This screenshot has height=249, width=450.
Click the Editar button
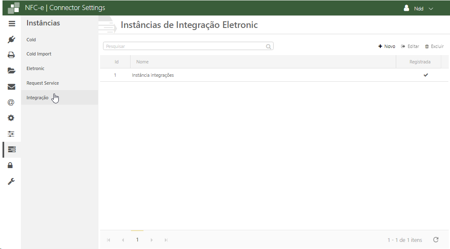pyautogui.click(x=410, y=46)
